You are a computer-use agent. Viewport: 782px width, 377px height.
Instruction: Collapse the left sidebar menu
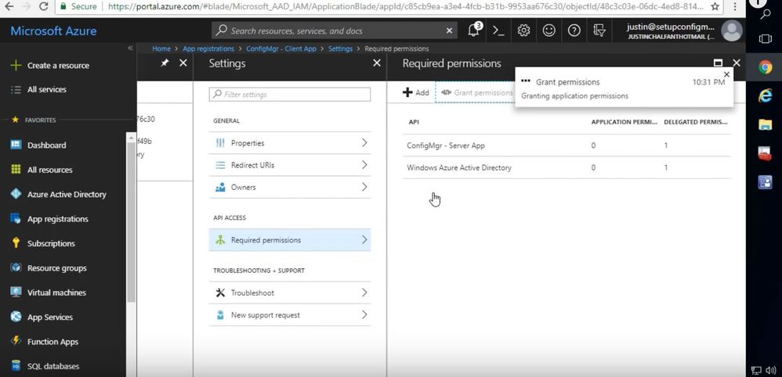130,48
